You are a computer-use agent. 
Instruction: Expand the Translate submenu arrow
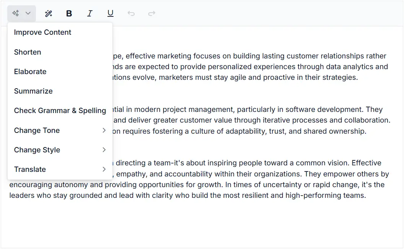pyautogui.click(x=104, y=169)
